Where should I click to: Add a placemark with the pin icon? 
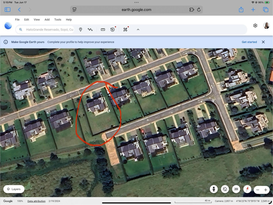point(81,29)
